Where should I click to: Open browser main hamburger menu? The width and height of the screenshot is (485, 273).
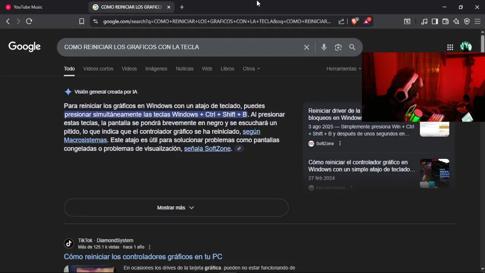coord(477,22)
